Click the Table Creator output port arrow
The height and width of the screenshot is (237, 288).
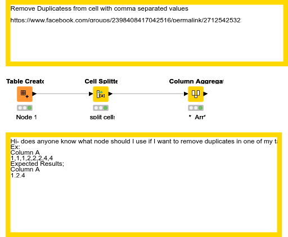[34, 94]
